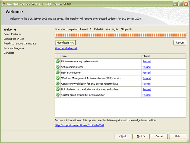This screenshot has width=190, height=143.
Task: Click 'Setup administrator' rule text
Action: (x=72, y=67)
